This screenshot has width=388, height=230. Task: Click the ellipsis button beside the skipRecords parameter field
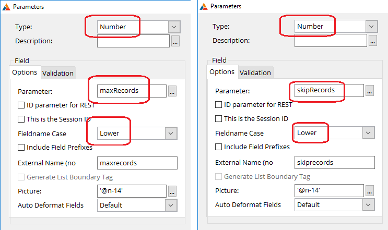click(x=370, y=91)
